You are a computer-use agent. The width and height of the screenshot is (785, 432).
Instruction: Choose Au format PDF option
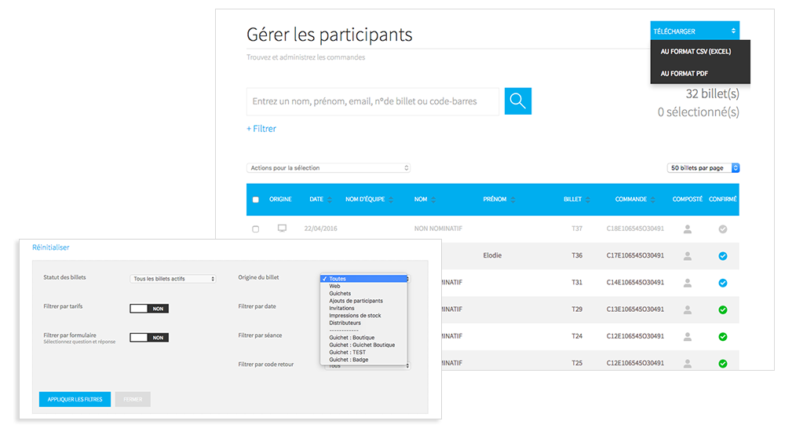click(x=684, y=74)
